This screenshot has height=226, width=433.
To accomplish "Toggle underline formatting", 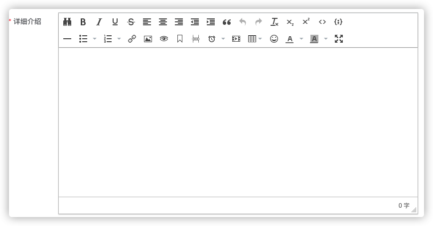I will pyautogui.click(x=115, y=22).
